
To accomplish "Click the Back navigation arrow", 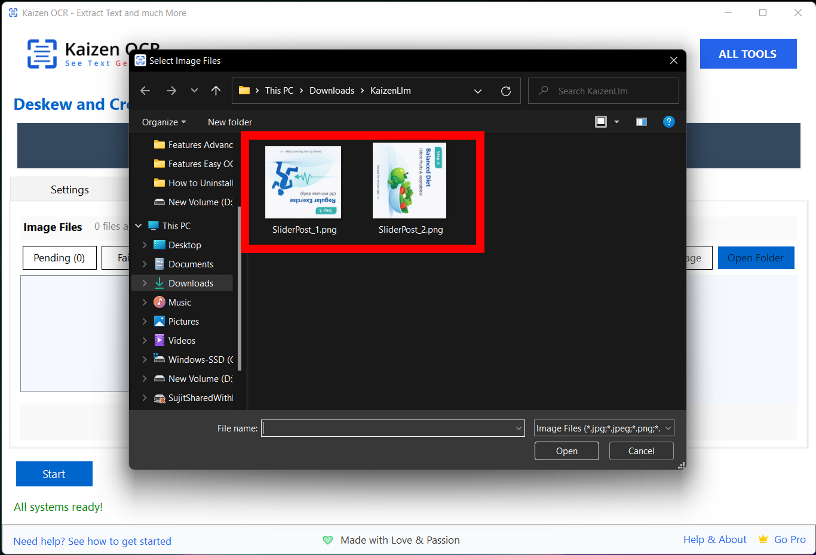I will 145,91.
